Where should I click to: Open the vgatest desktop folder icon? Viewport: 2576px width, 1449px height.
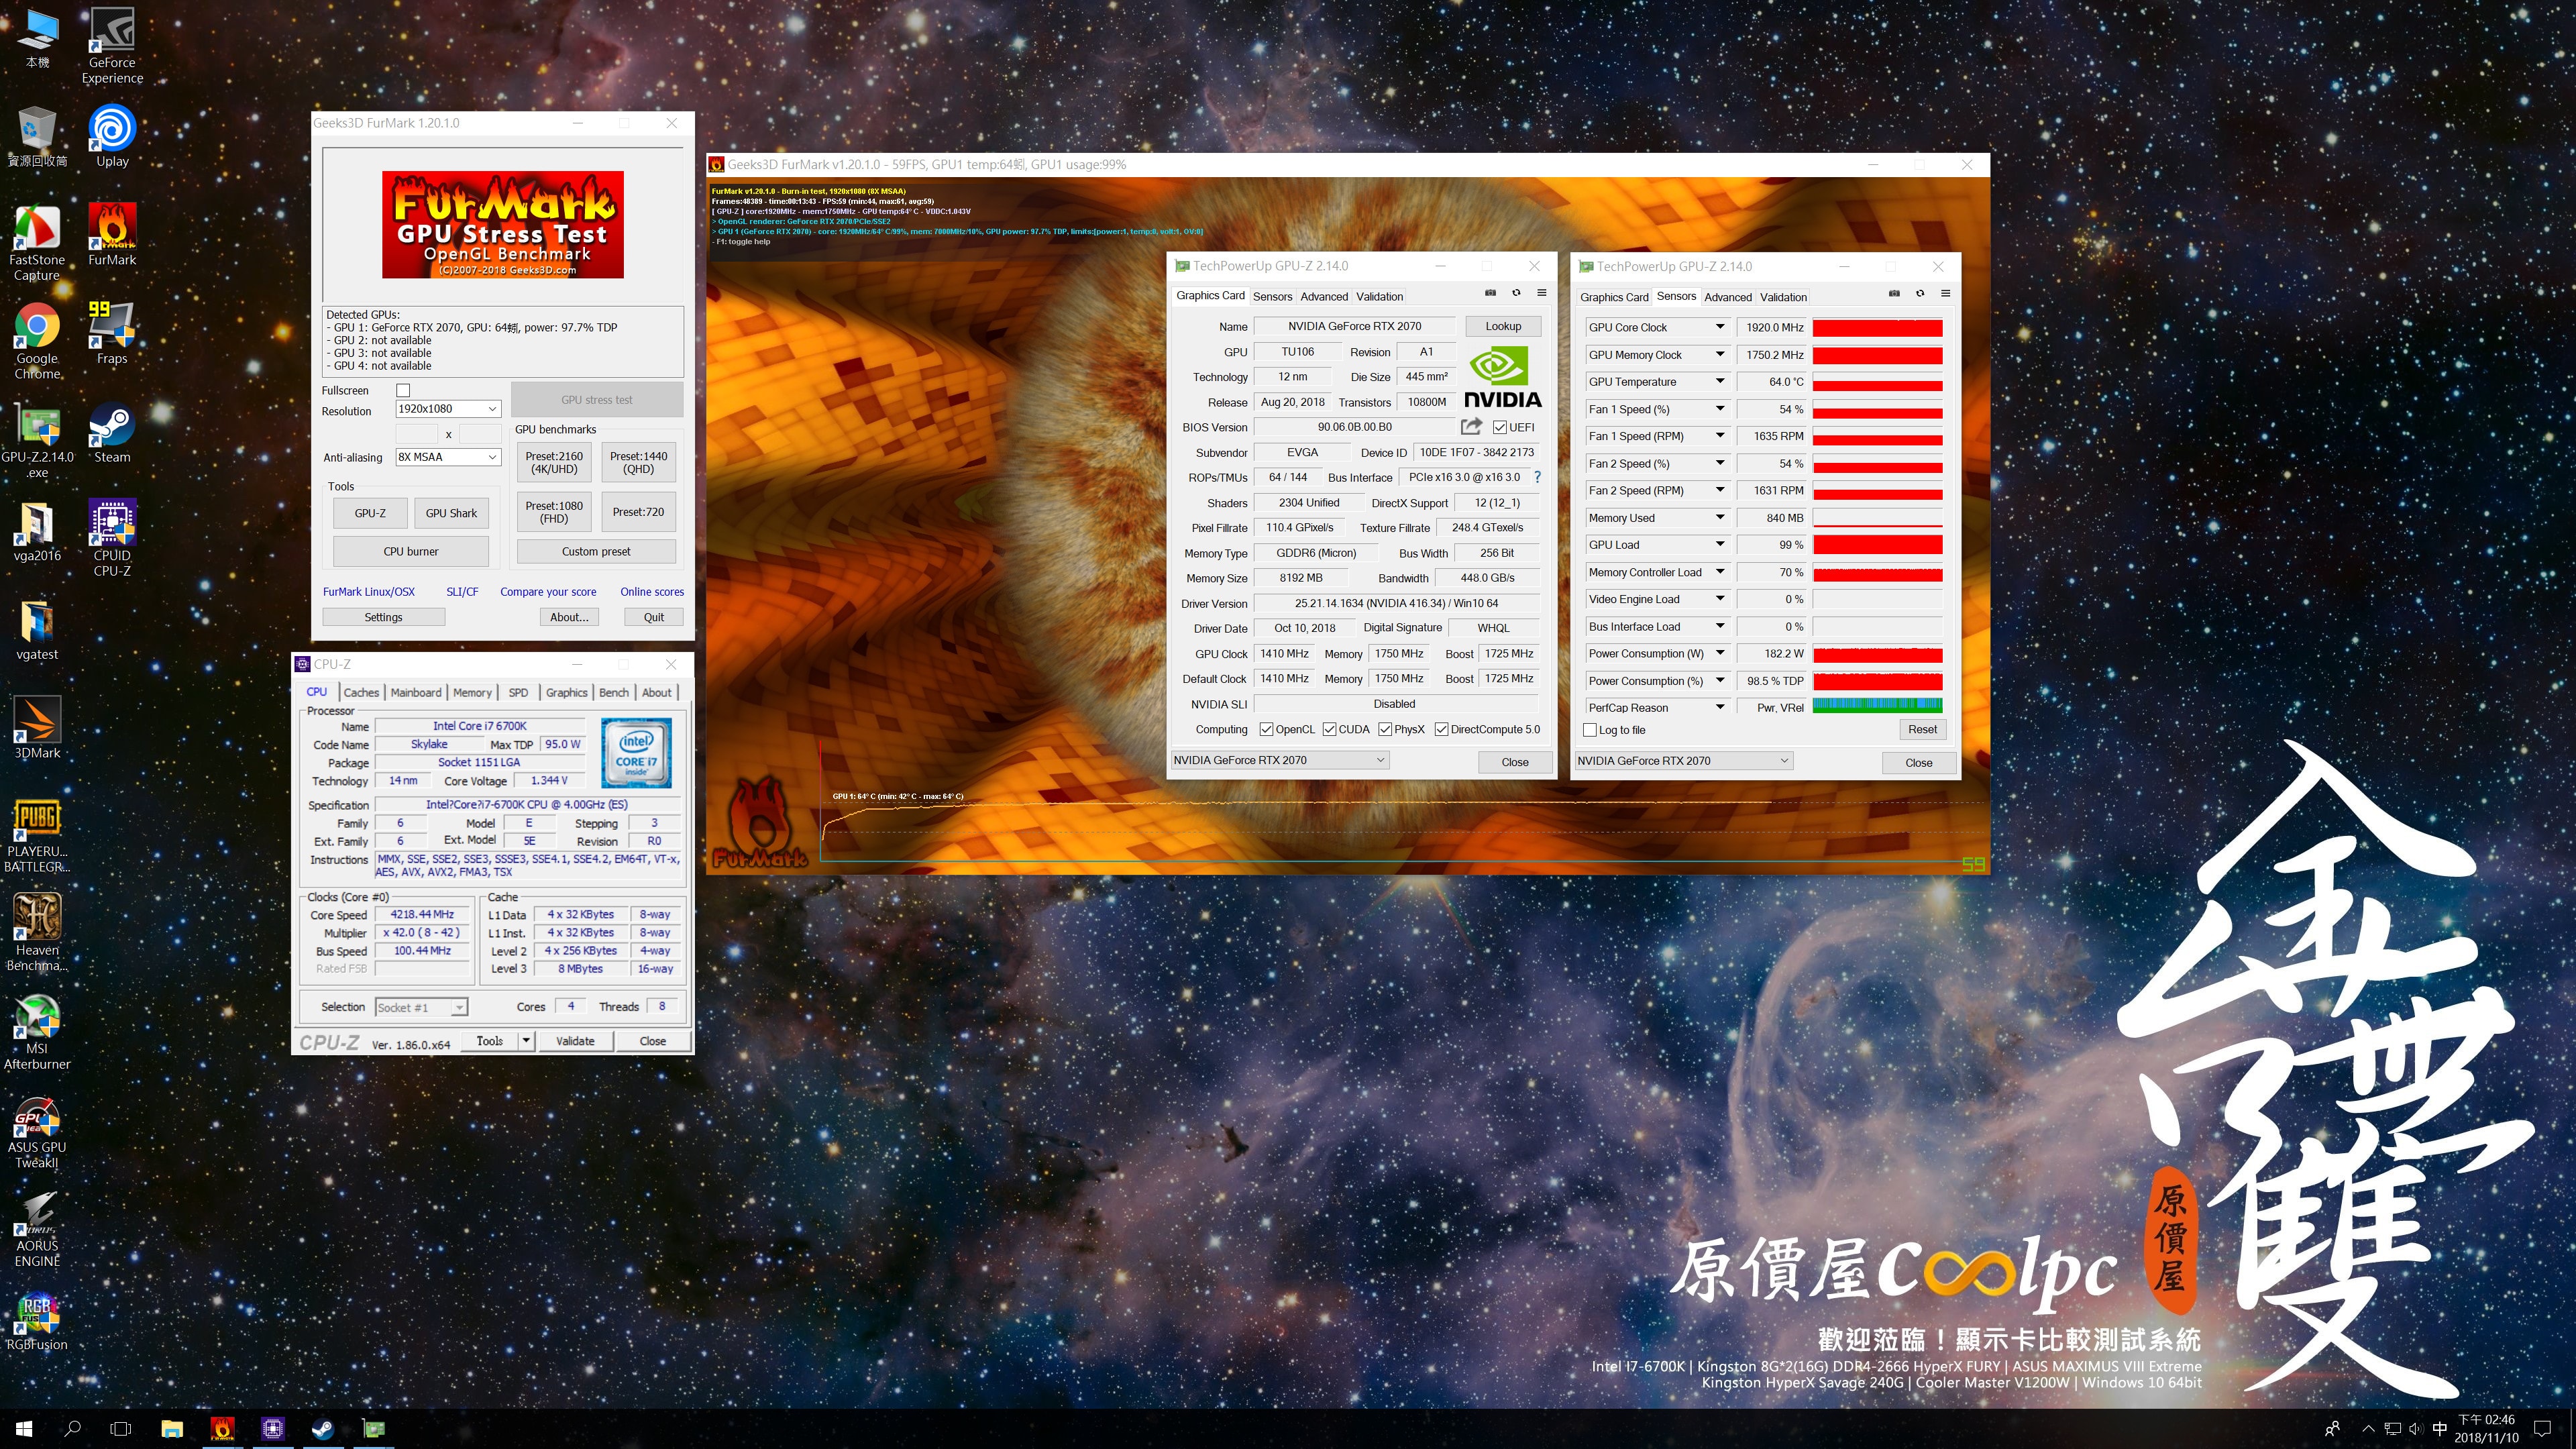[37, 630]
